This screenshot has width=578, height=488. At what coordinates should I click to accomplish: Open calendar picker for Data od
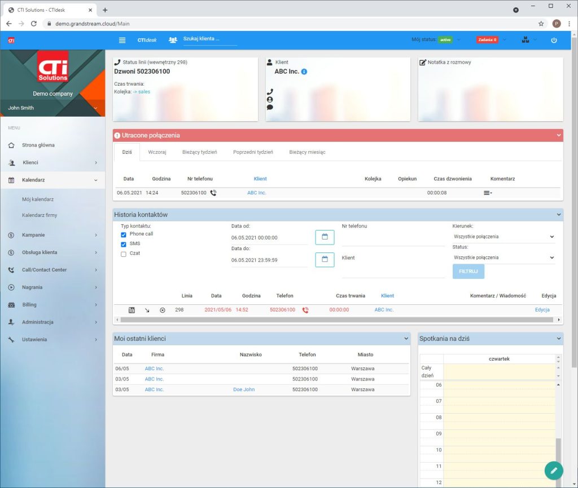[x=325, y=237]
